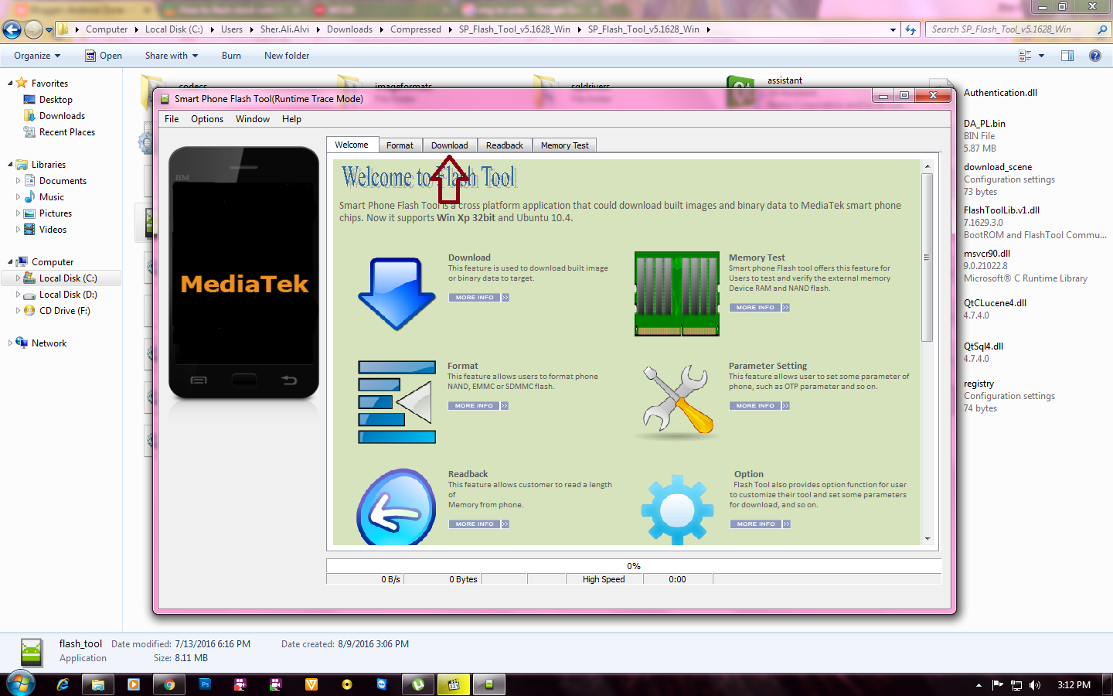
Task: Switch to the Format tab
Action: click(x=400, y=145)
